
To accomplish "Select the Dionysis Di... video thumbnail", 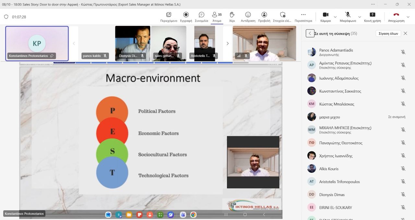I will (133, 43).
